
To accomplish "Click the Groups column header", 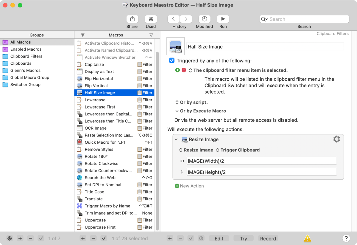I will (x=37, y=35).
